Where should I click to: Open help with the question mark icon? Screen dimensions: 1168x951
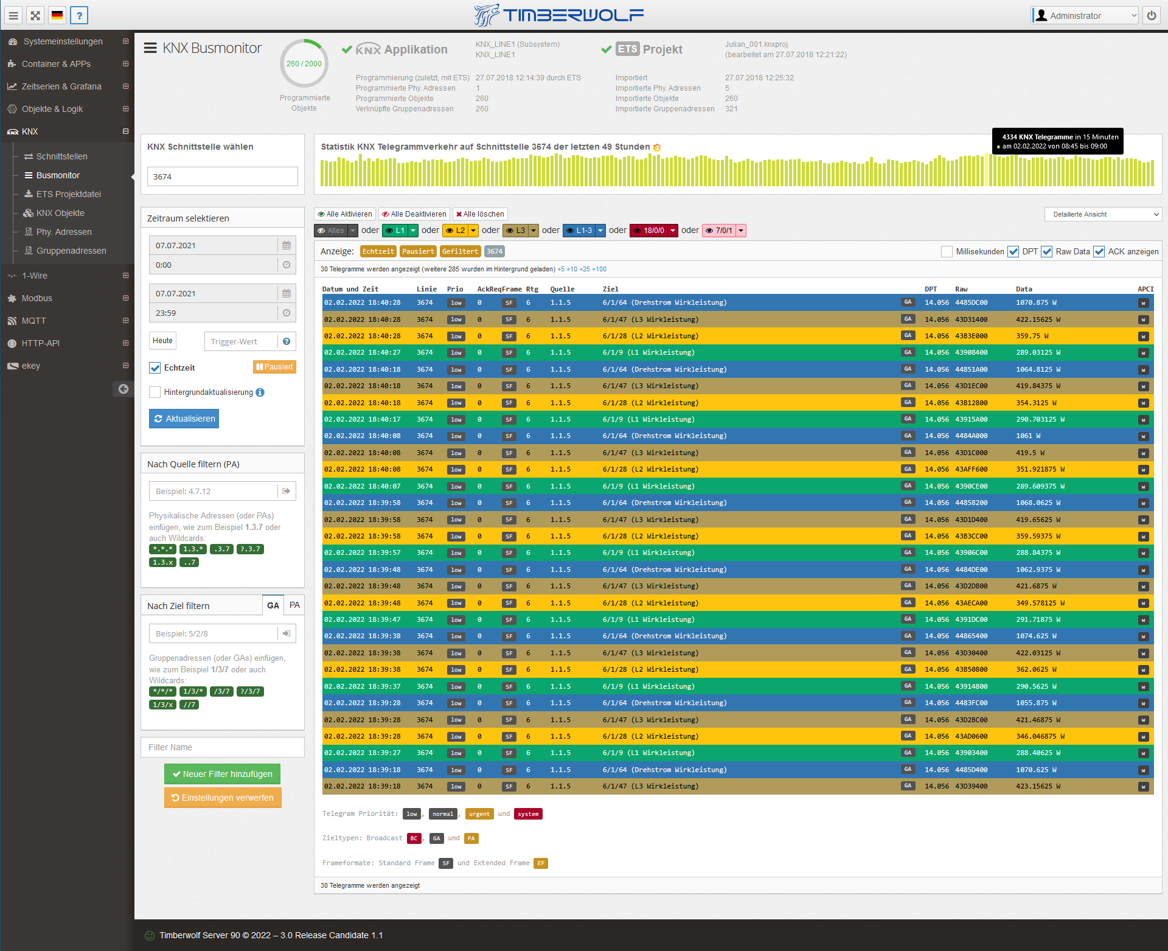tap(79, 15)
